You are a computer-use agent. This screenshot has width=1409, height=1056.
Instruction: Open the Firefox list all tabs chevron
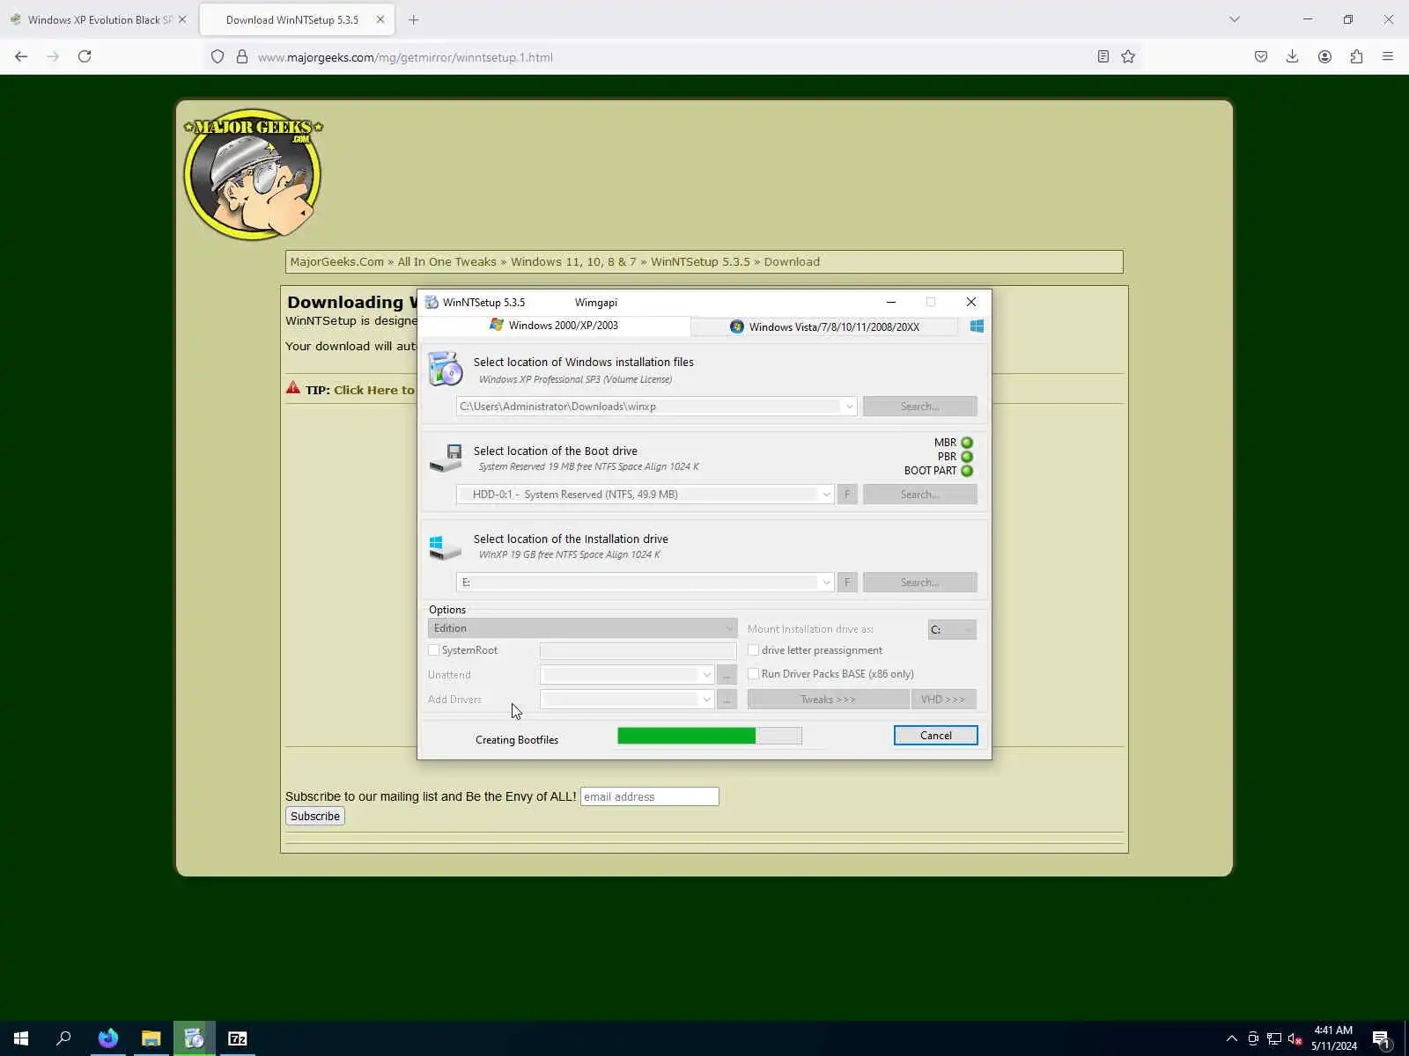click(1235, 19)
